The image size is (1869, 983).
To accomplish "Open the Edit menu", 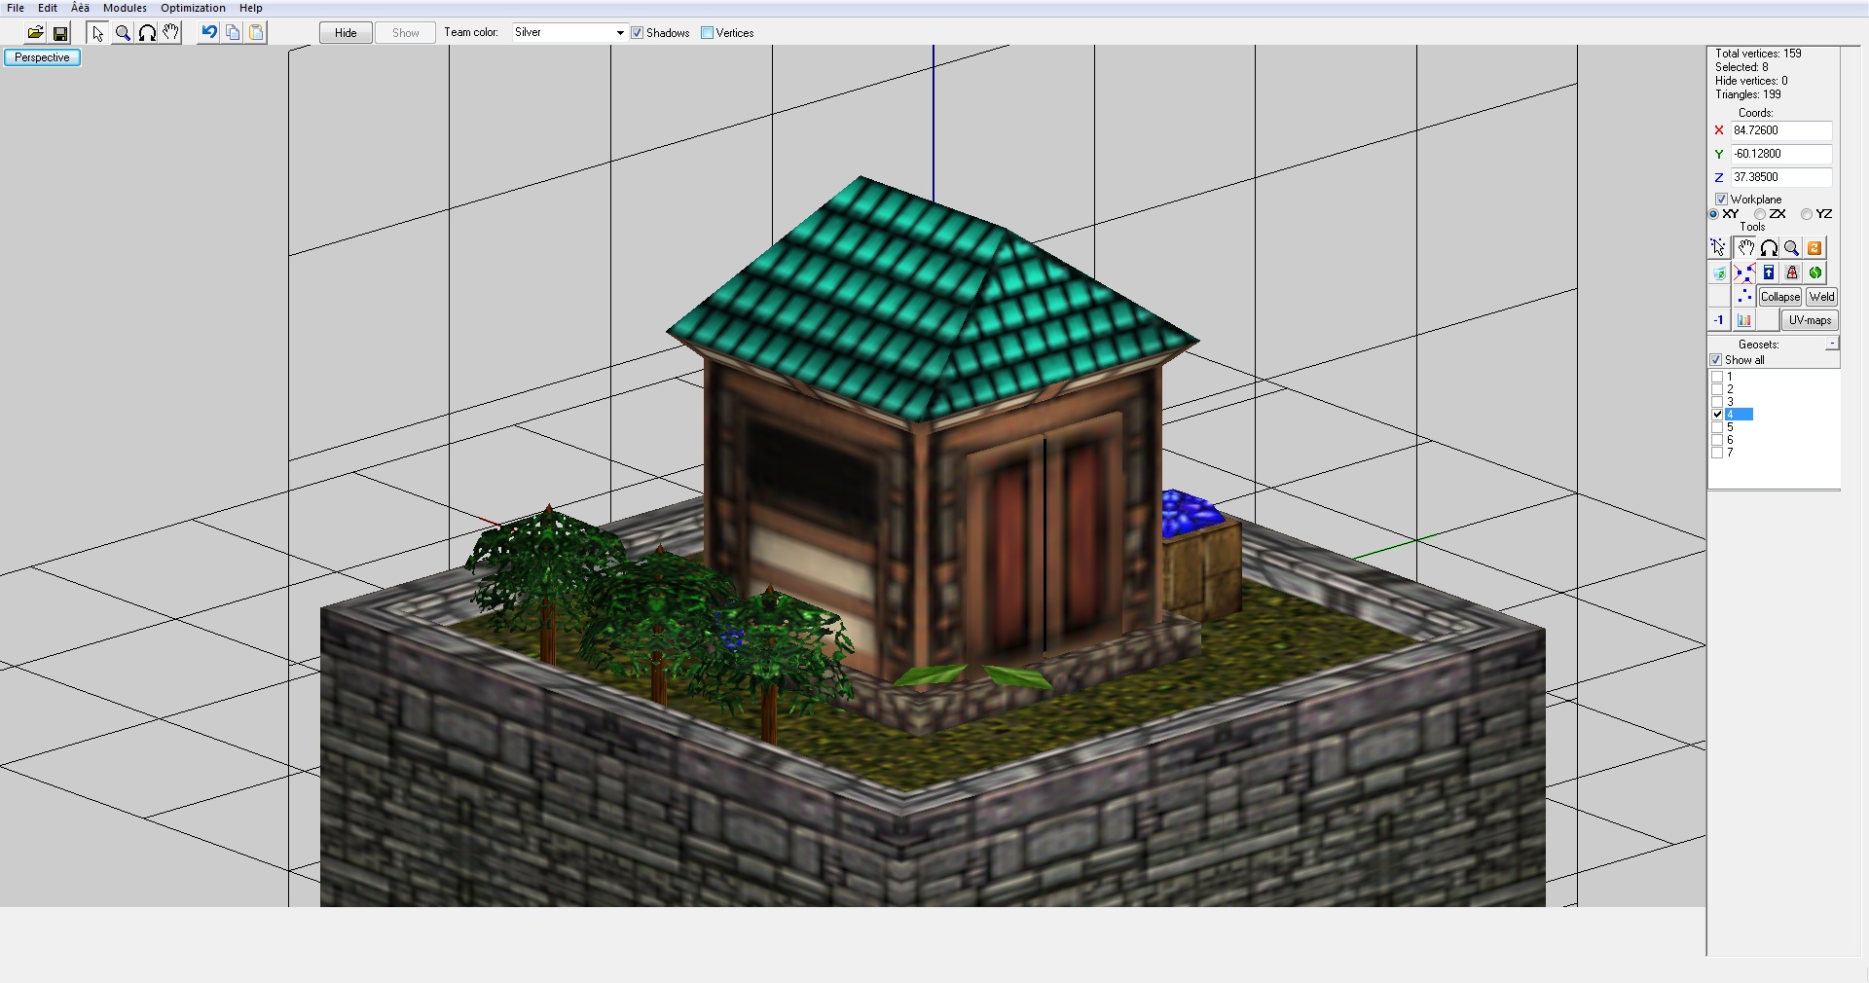I will [48, 8].
